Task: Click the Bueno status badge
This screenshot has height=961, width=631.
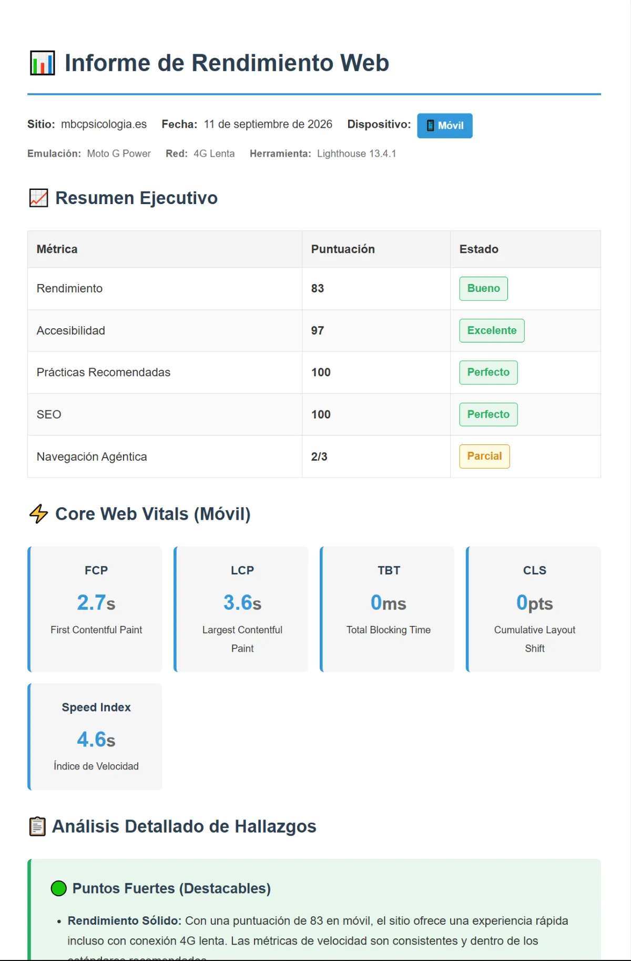Action: [x=484, y=289]
